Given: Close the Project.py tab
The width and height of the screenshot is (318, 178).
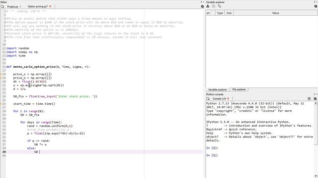Looking at the screenshot, I should pyautogui.click(x=20, y=6).
